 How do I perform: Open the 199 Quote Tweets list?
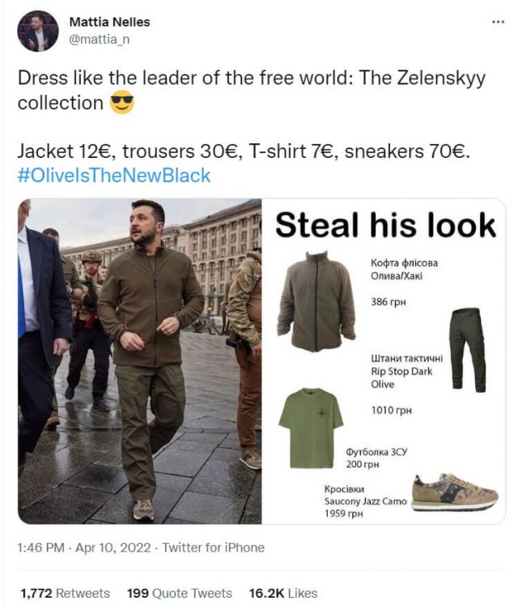pyautogui.click(x=180, y=593)
